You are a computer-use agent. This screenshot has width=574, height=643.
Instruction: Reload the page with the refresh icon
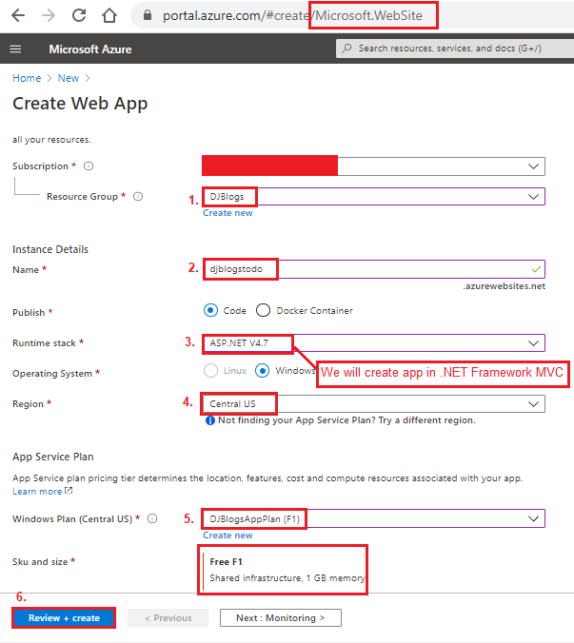point(79,15)
